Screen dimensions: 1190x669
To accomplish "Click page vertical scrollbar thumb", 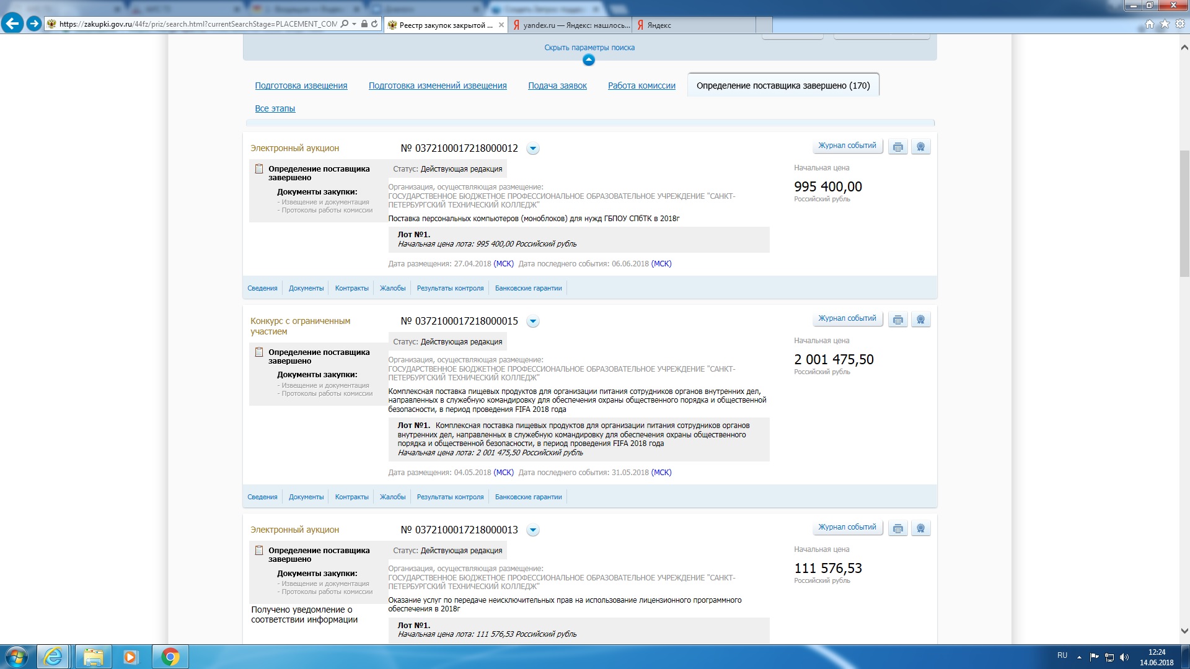I will [1184, 214].
